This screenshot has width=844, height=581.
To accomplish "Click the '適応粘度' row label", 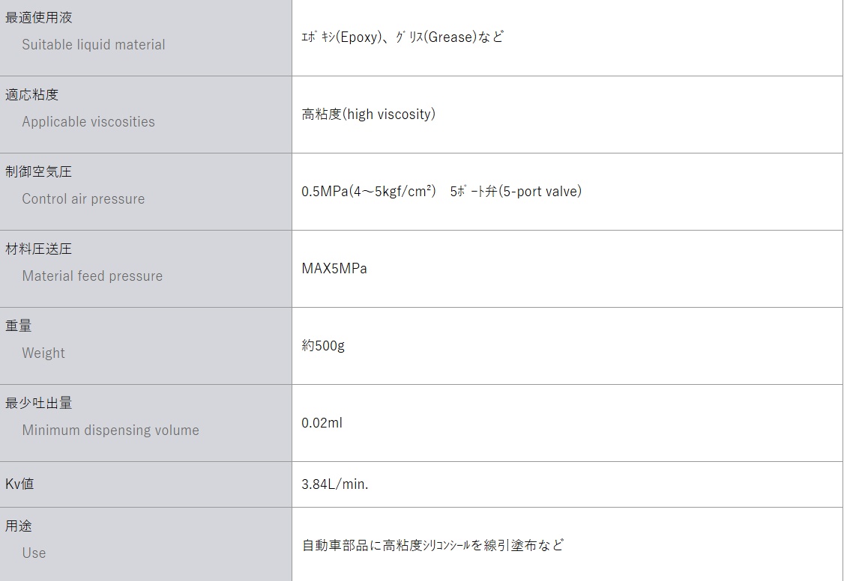I will tap(31, 94).
